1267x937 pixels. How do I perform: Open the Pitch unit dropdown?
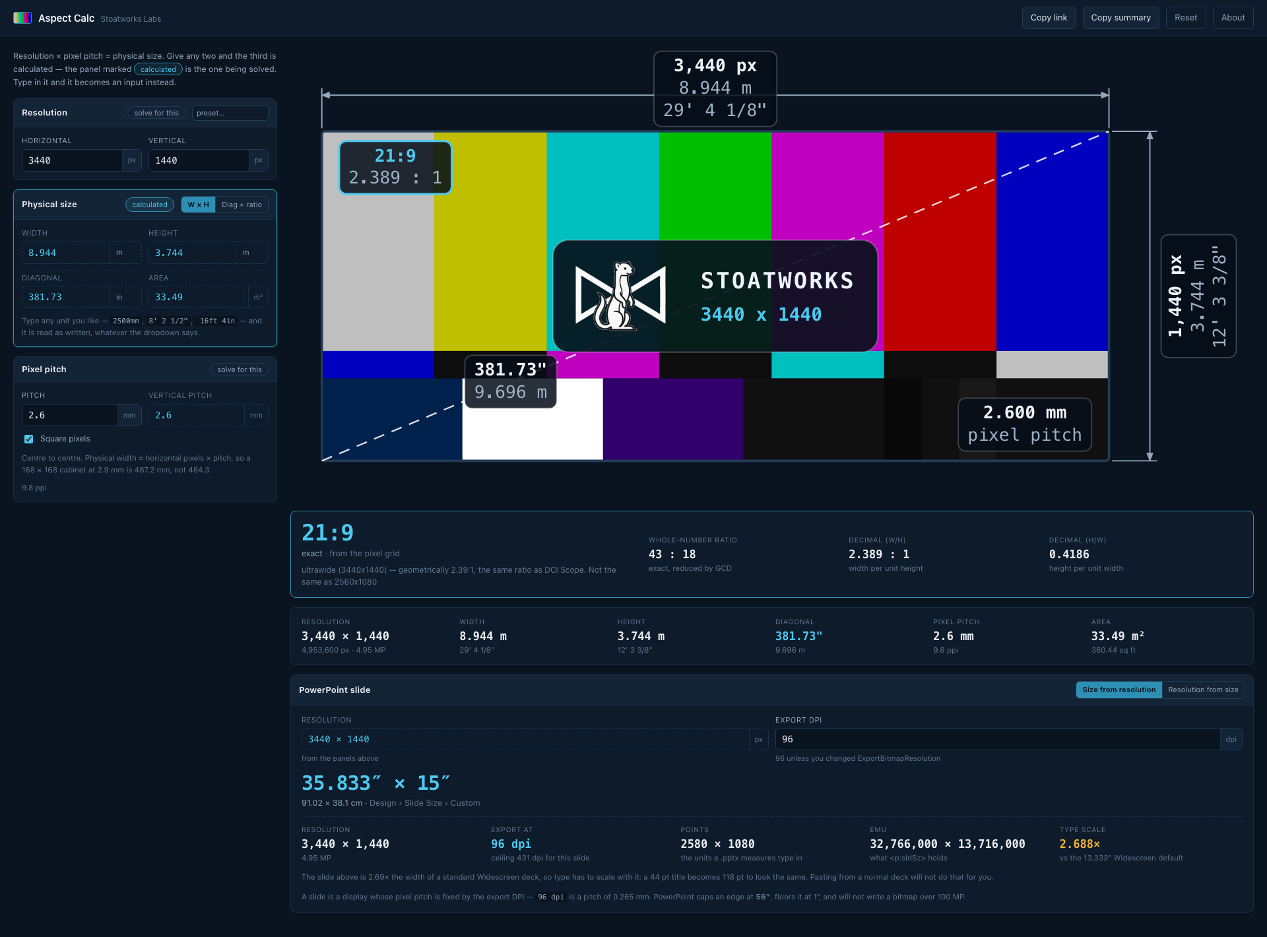point(129,415)
